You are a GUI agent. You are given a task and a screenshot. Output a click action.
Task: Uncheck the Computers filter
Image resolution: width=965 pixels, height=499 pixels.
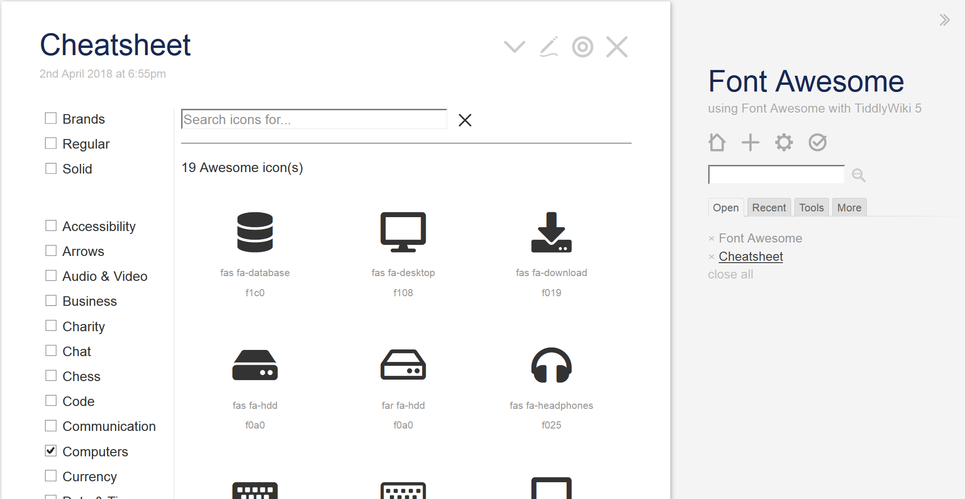pyautogui.click(x=51, y=450)
